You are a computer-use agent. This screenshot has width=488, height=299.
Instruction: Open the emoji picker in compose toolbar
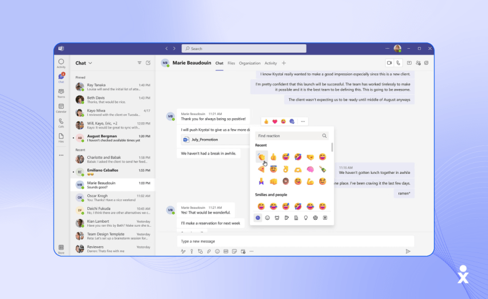[217, 251]
